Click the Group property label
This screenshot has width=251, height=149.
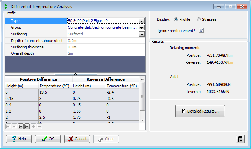(x=16, y=27)
